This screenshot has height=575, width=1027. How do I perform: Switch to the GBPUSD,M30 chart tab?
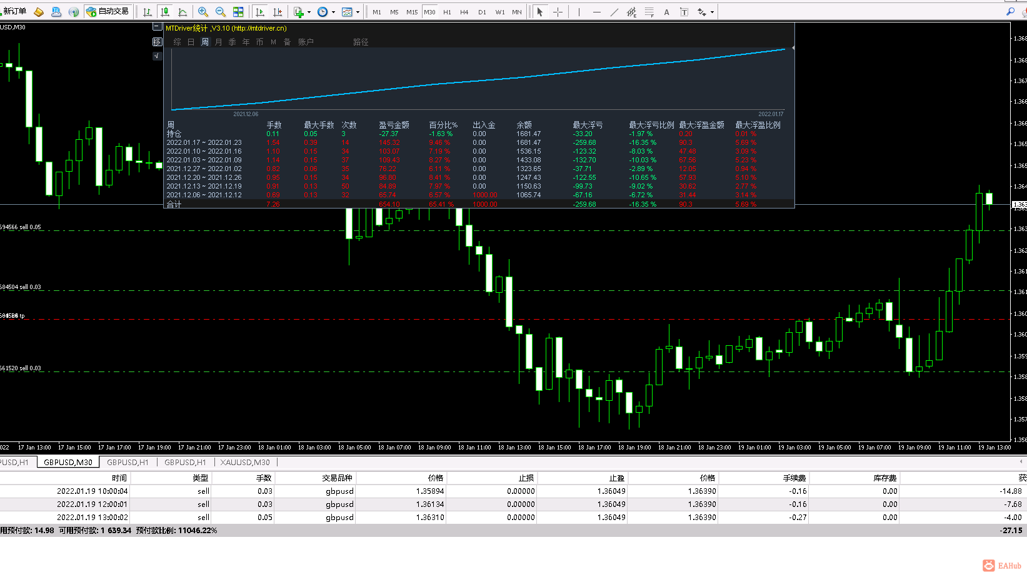[68, 463]
